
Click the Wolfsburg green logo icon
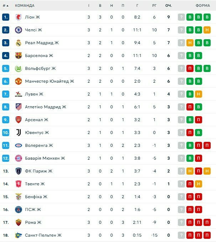pos(19,68)
